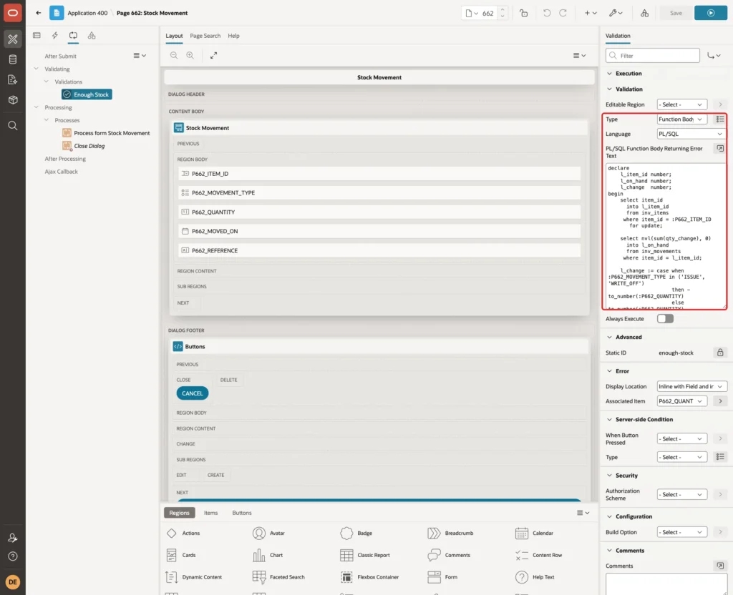This screenshot has height=595, width=733.
Task: Expand the layout to full view
Action: (213, 56)
